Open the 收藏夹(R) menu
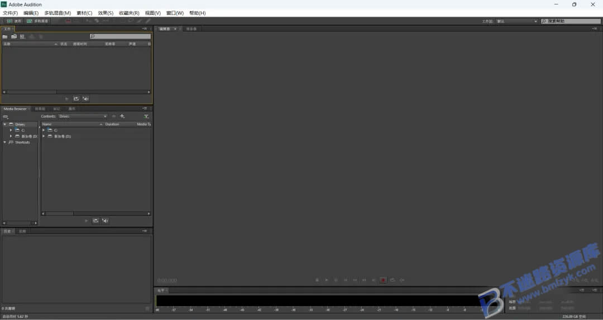The image size is (603, 320). click(129, 13)
